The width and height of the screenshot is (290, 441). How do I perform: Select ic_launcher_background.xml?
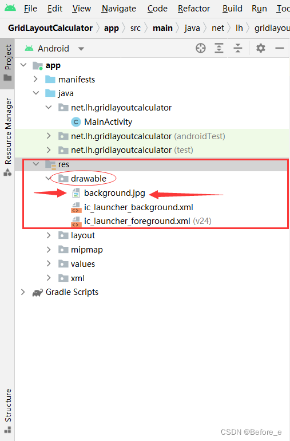(138, 207)
